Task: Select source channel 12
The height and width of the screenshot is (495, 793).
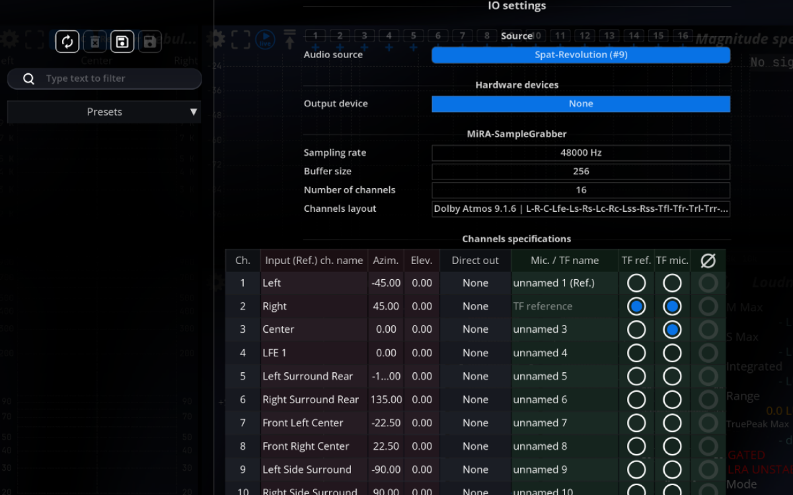Action: coord(584,36)
